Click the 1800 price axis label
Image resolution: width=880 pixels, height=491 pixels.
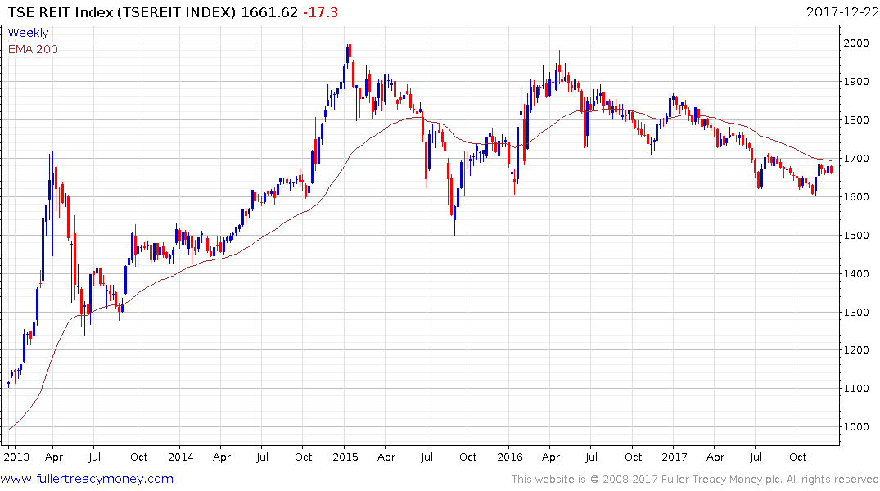pos(856,120)
